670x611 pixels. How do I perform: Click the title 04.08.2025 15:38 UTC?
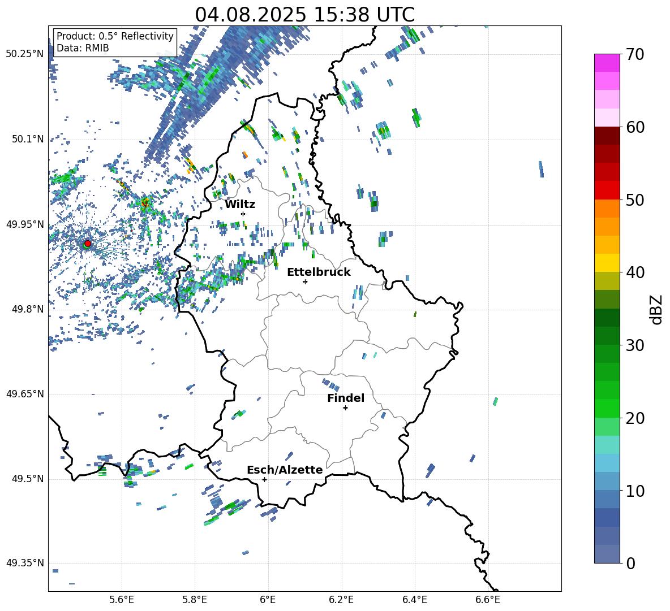pyautogui.click(x=304, y=15)
